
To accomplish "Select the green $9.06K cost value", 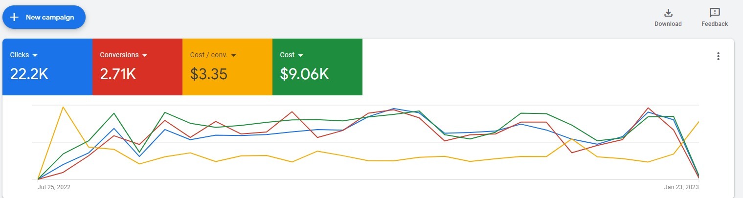I will [304, 74].
